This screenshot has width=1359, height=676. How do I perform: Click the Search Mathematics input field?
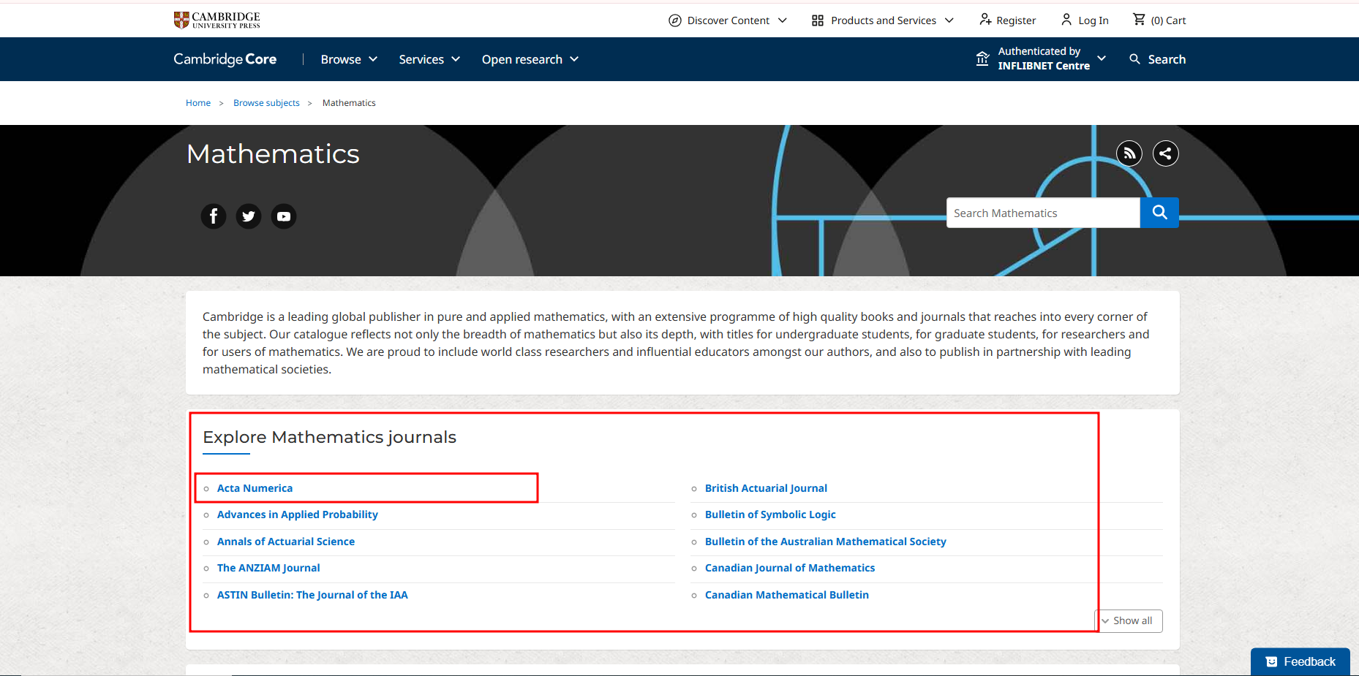pos(1042,213)
